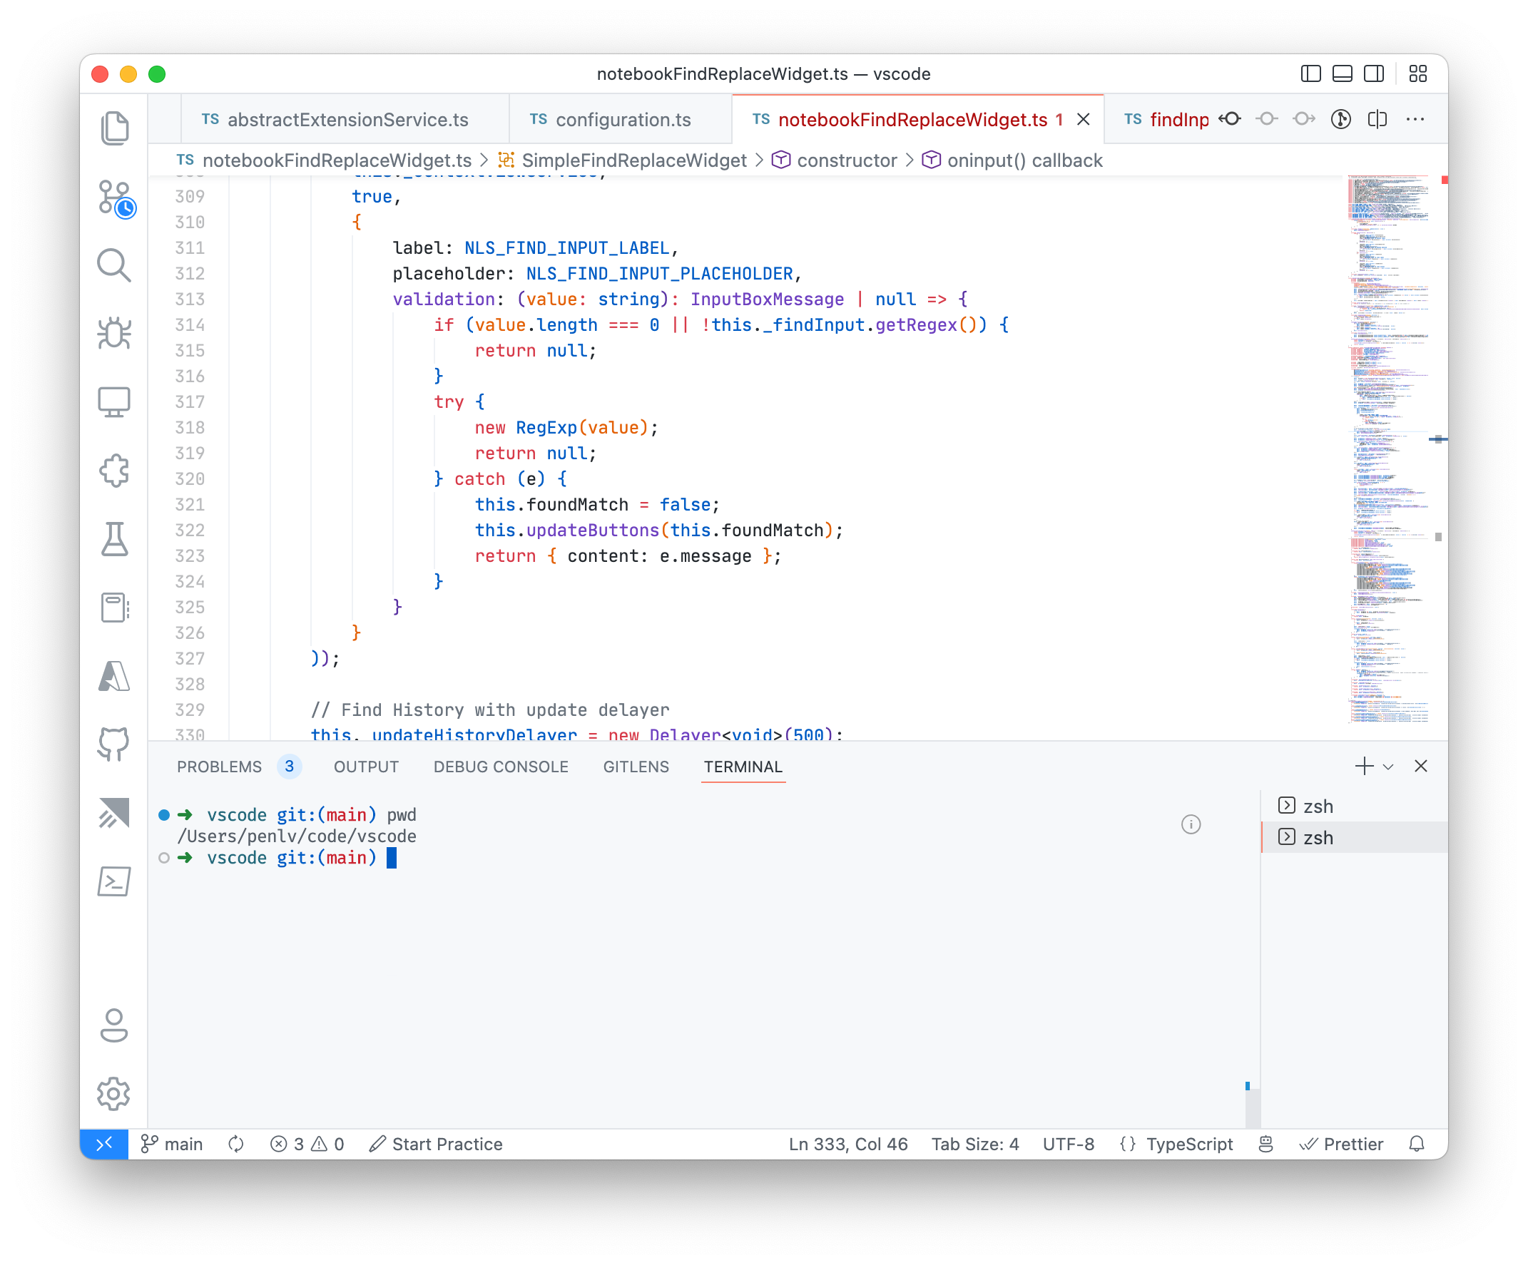Select the GitHub sidebar icon
1528x1265 pixels.
pos(113,744)
